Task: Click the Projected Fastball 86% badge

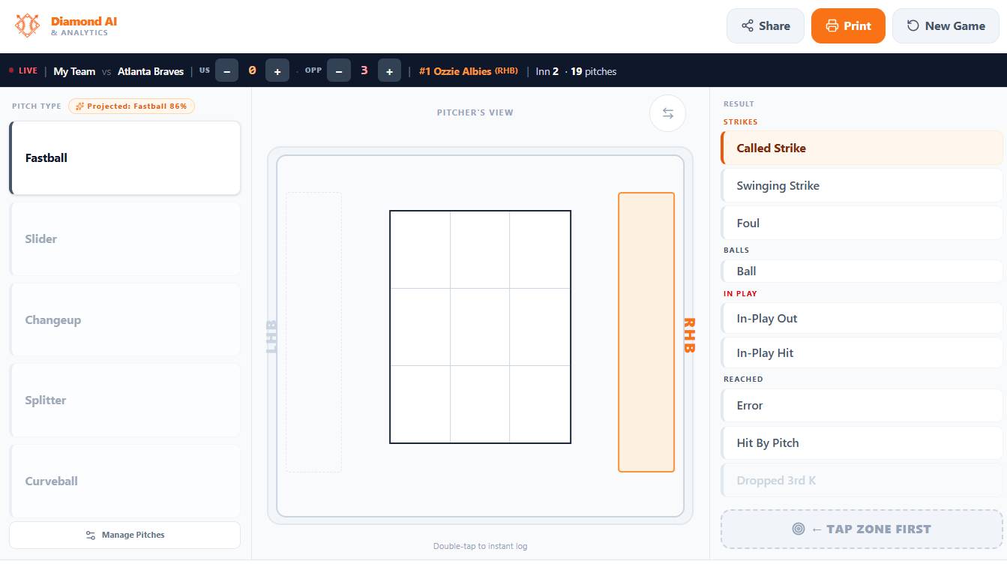Action: point(131,106)
